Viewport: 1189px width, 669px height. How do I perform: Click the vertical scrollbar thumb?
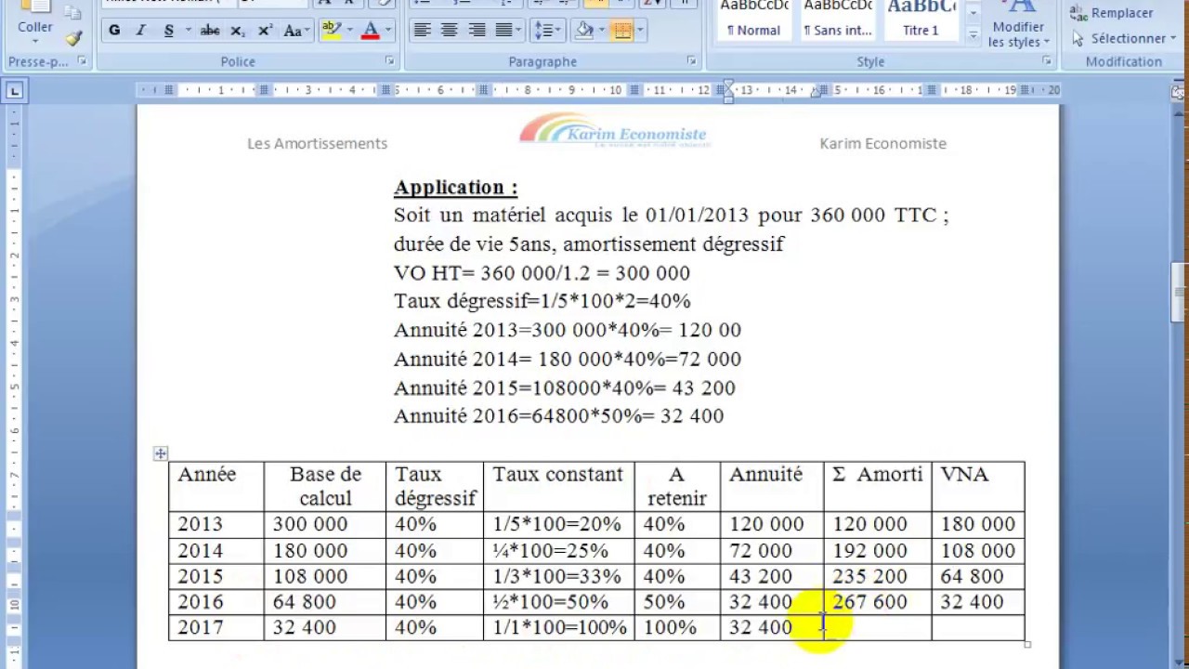(1180, 294)
